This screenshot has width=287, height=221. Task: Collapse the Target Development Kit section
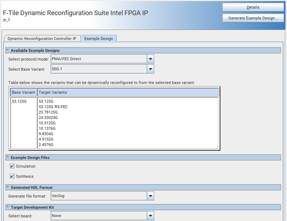click(x=7, y=207)
